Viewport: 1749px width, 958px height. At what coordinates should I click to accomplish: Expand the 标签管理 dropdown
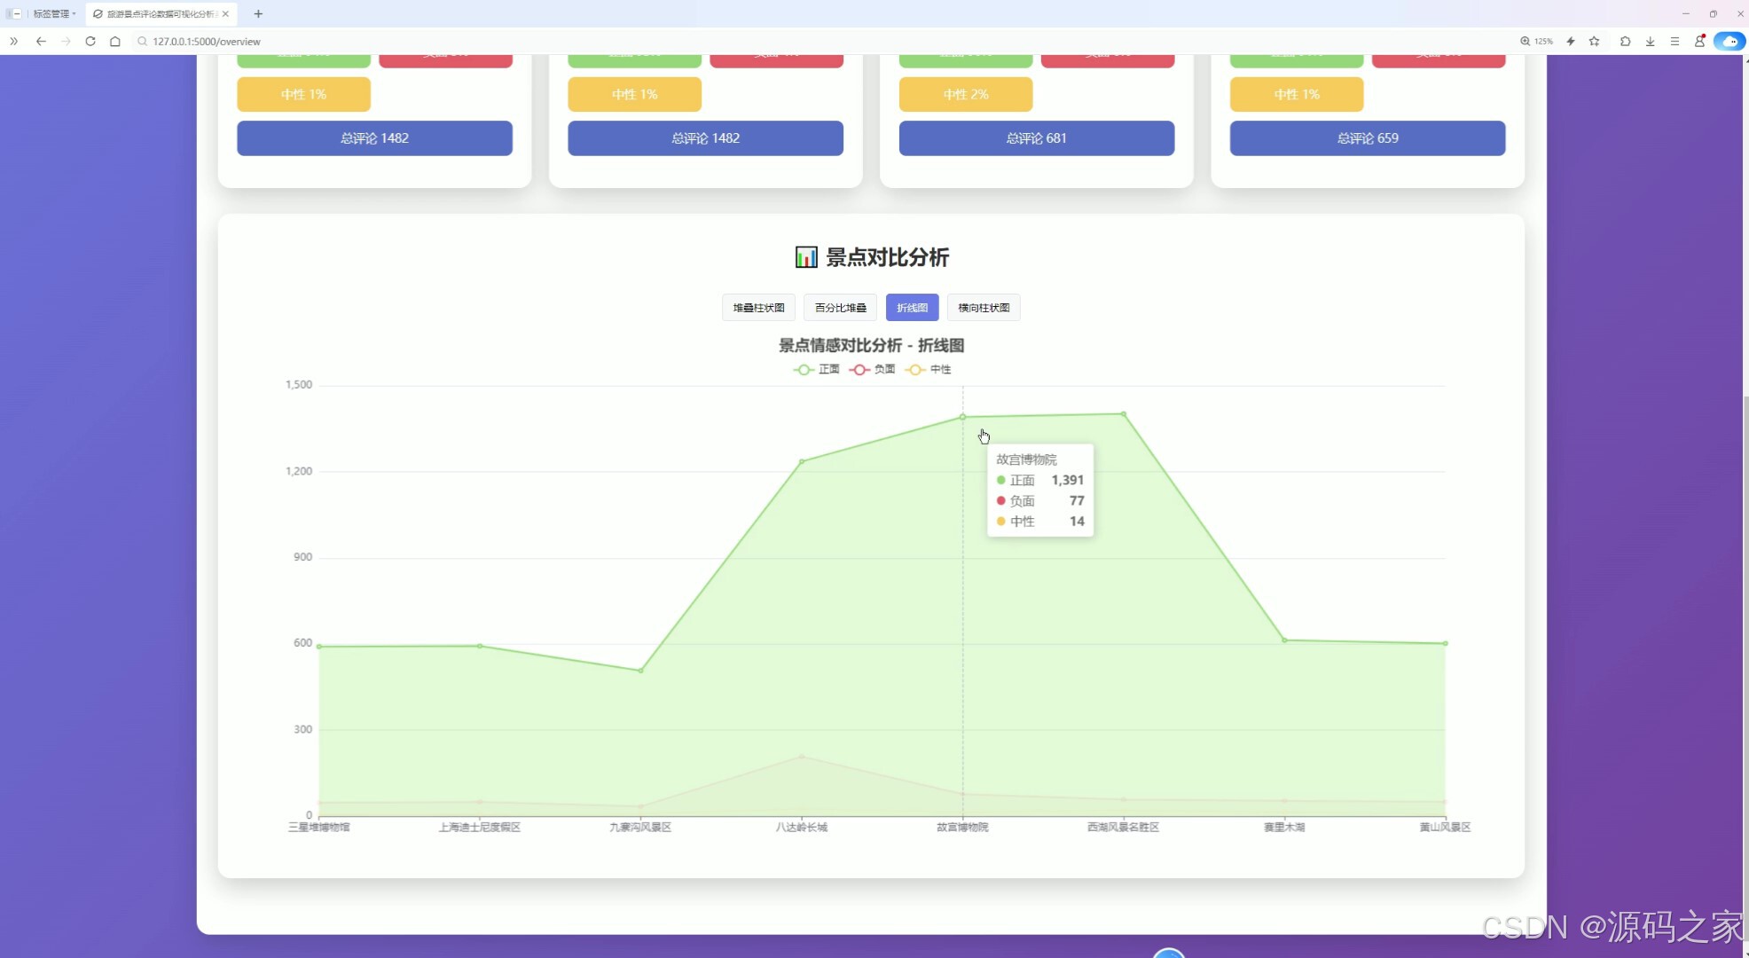(54, 13)
